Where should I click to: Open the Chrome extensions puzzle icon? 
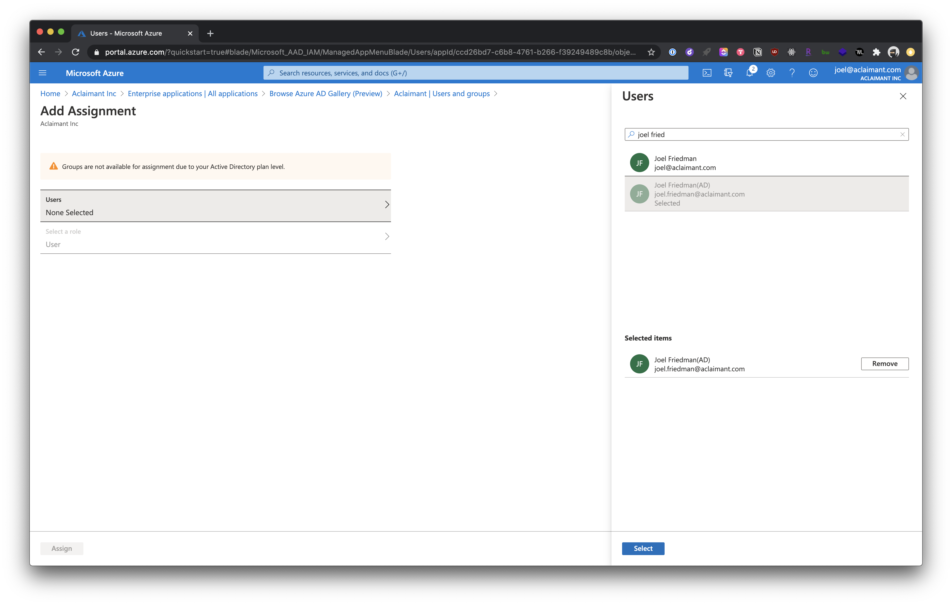tap(877, 52)
